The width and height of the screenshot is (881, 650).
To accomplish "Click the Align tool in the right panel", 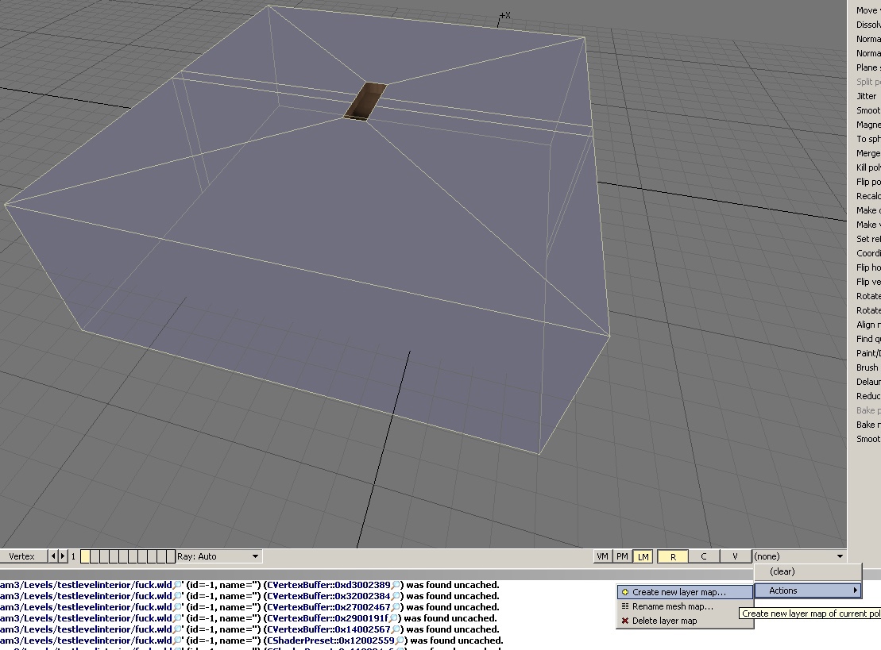I will coord(868,325).
